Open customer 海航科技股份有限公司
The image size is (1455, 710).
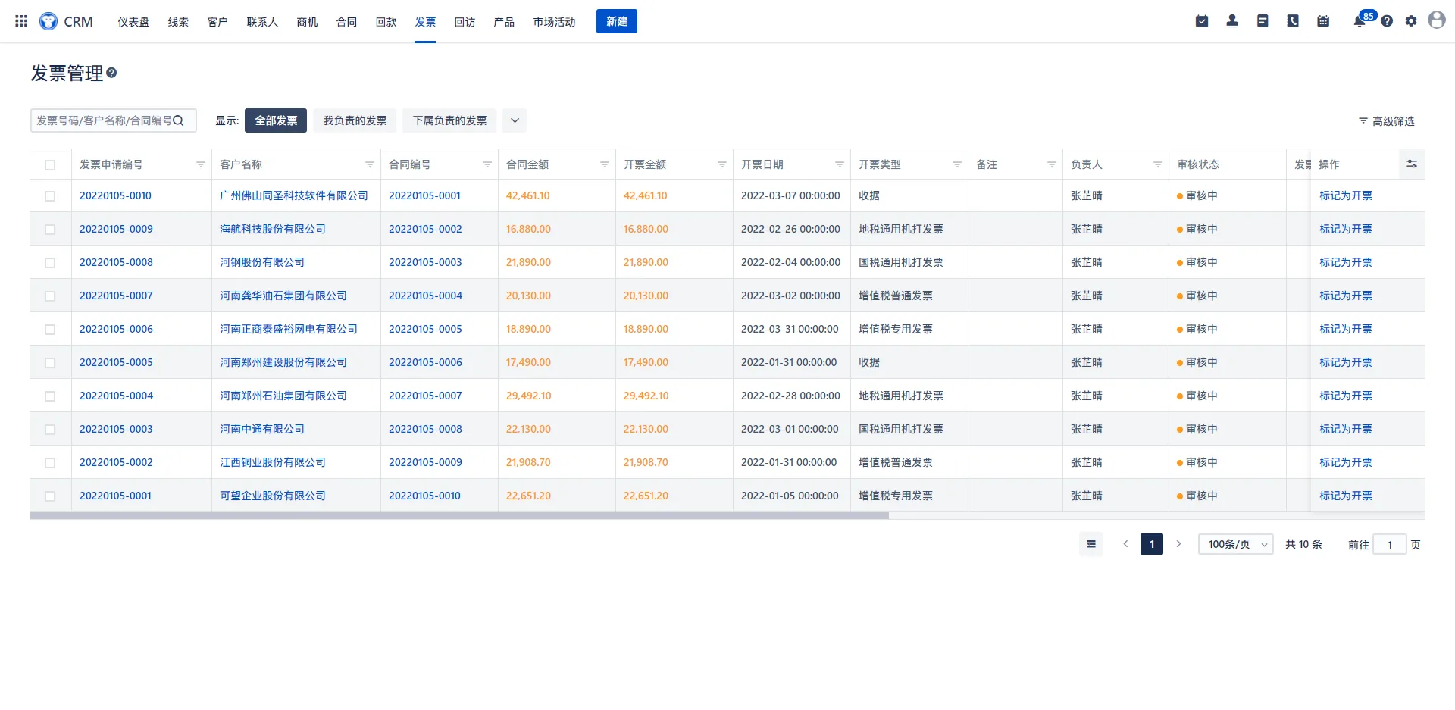click(273, 229)
